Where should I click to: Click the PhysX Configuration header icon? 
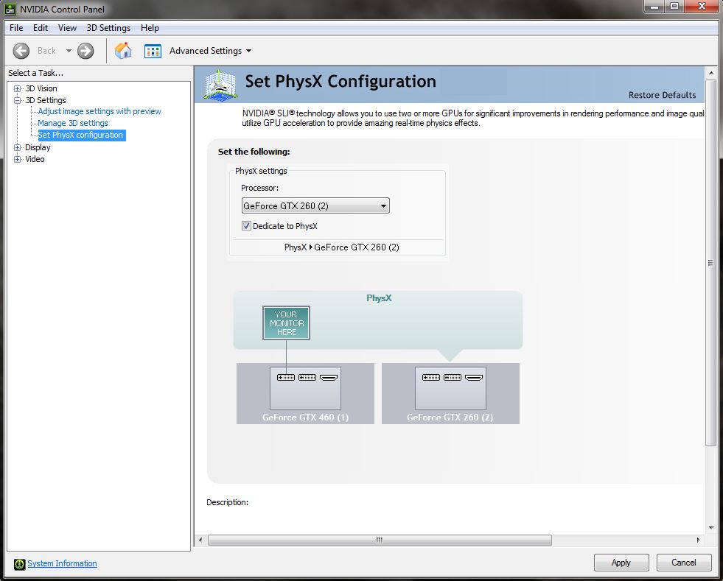(221, 85)
